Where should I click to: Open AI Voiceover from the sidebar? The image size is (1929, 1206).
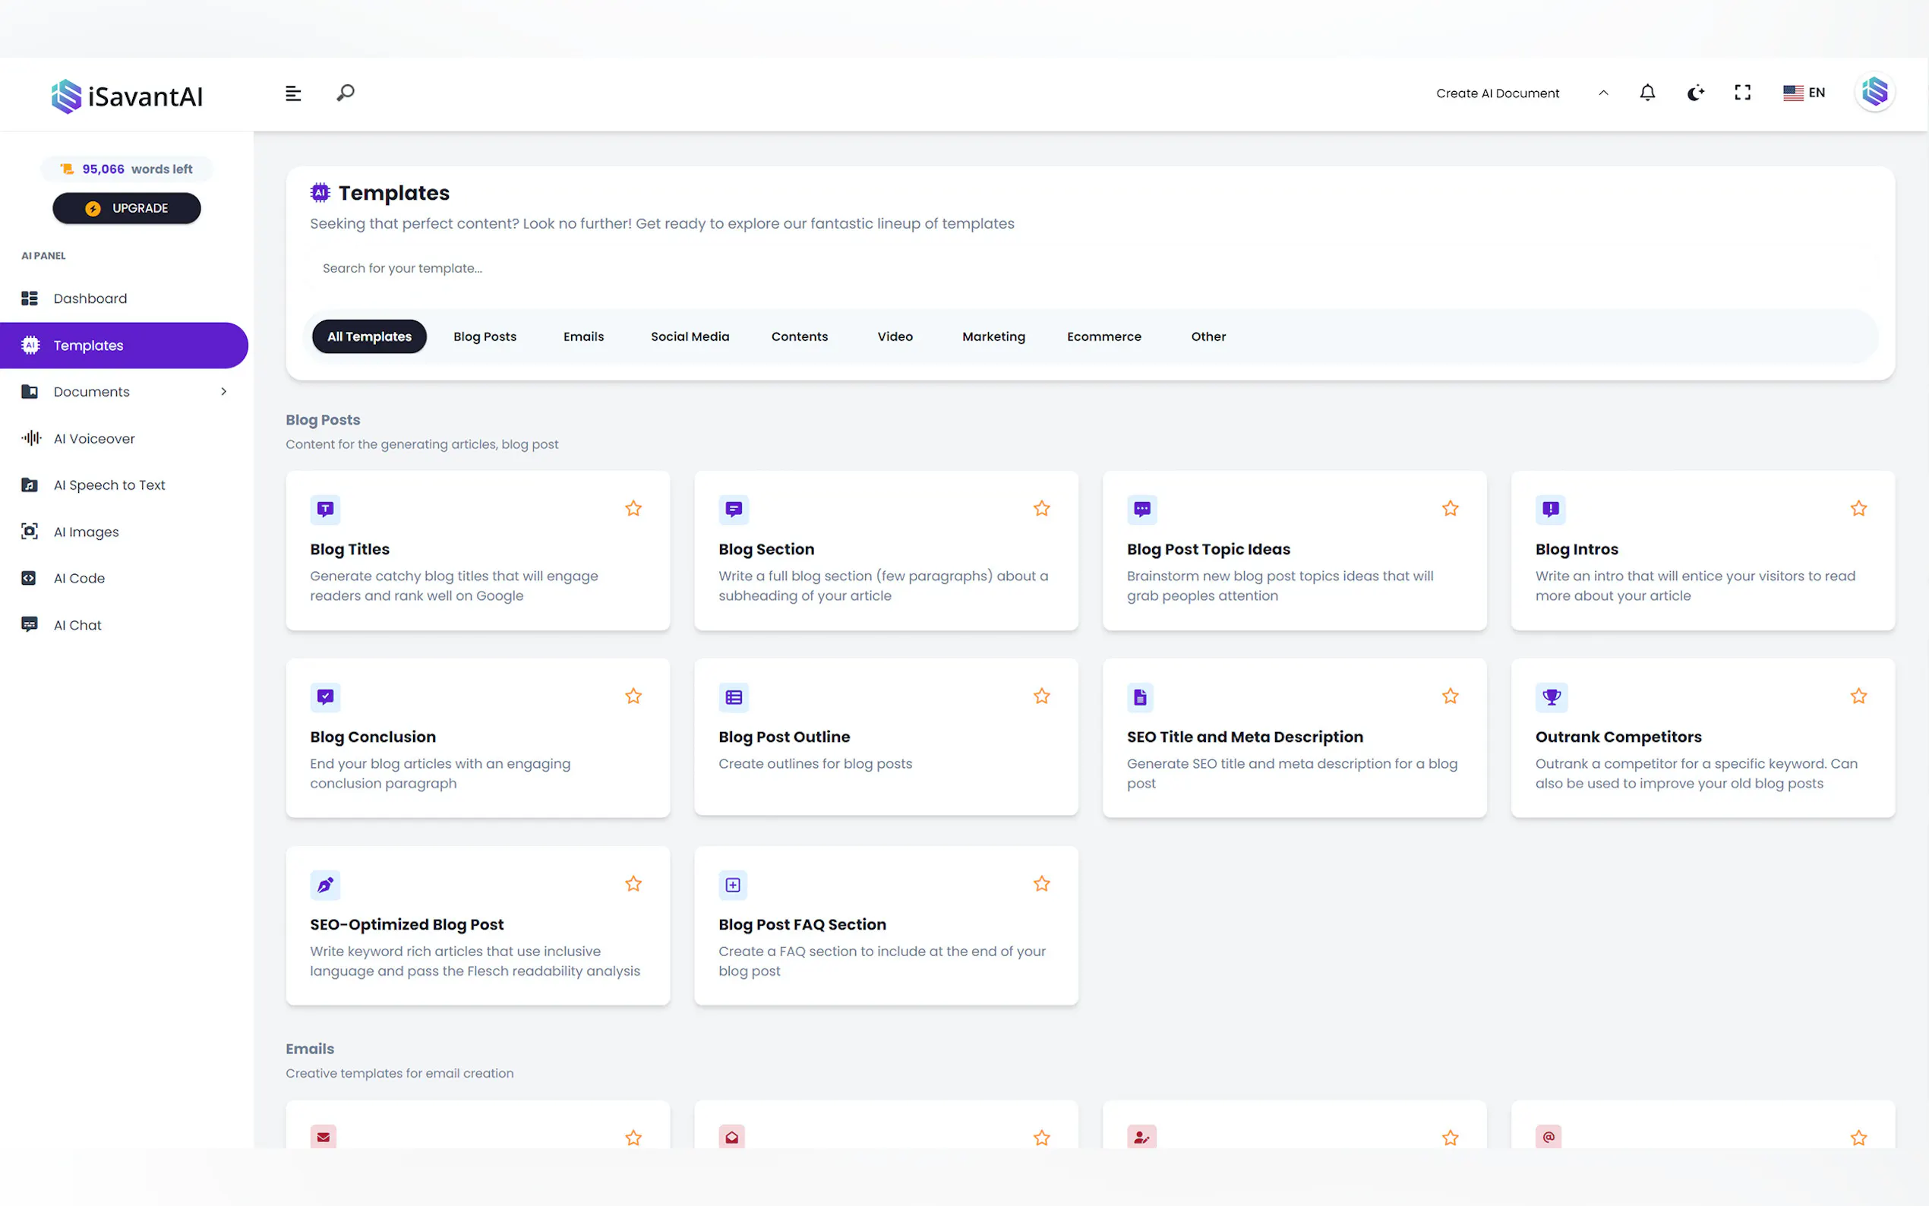point(94,438)
